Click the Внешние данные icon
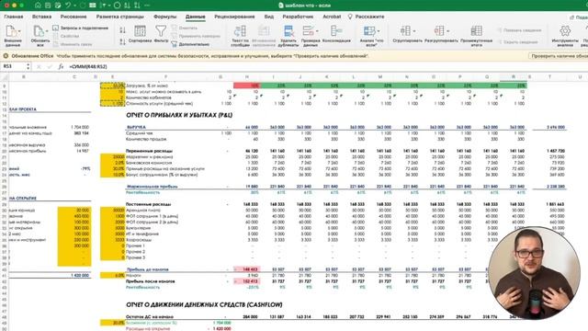The image size is (588, 331). (x=11, y=31)
